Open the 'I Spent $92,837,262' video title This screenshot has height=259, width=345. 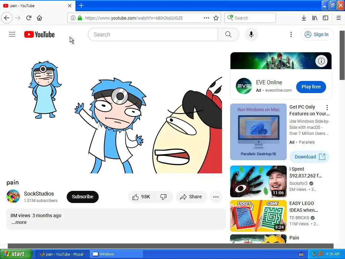305,172
